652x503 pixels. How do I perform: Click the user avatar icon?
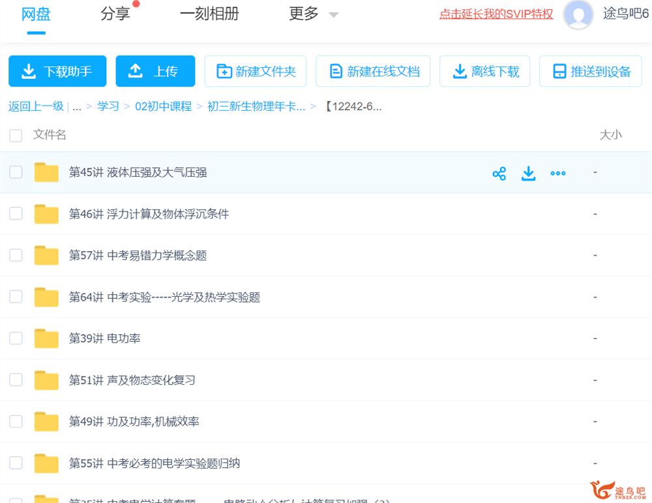tap(578, 14)
